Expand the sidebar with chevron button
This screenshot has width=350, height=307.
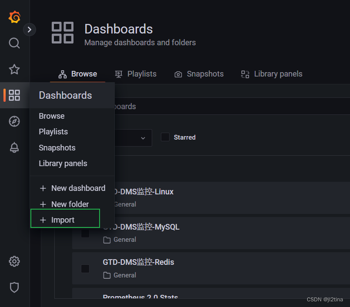coord(30,30)
